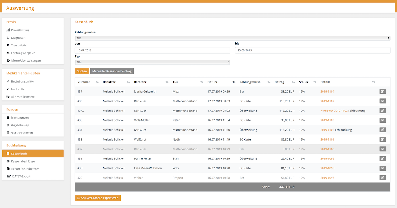Edit cash book entry 436
This screenshot has height=208, width=397.
point(382,101)
